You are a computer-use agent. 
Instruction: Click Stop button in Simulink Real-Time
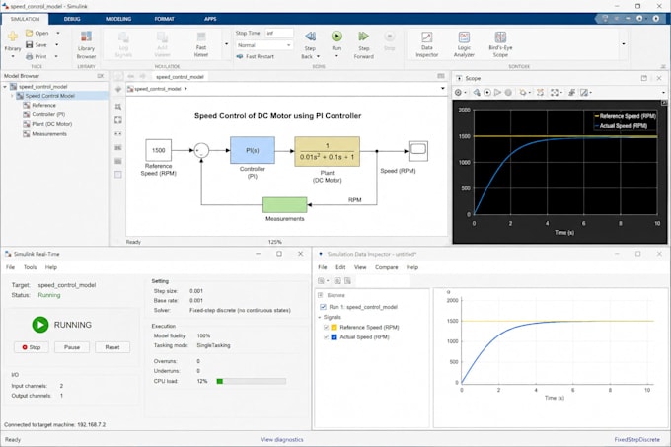pyautogui.click(x=32, y=347)
